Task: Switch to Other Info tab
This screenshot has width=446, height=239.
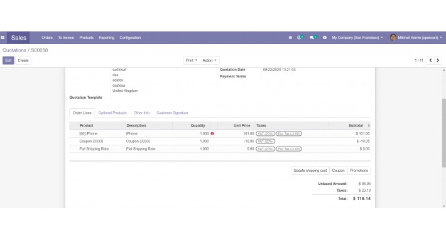Action: pyautogui.click(x=141, y=113)
